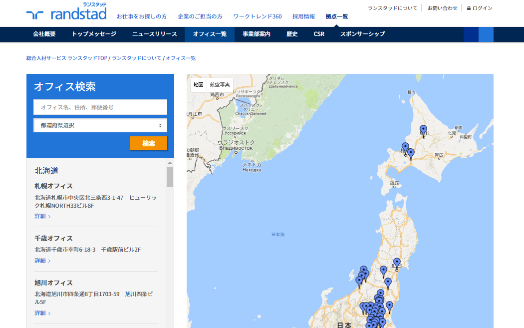Open 拠点一覧 menu
Screen dimensions: 524x328
pos(337,16)
